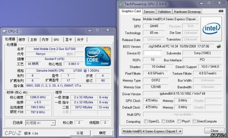This screenshot has height=138, width=228.
Task: Open the Validation tab
Action: point(164,12)
